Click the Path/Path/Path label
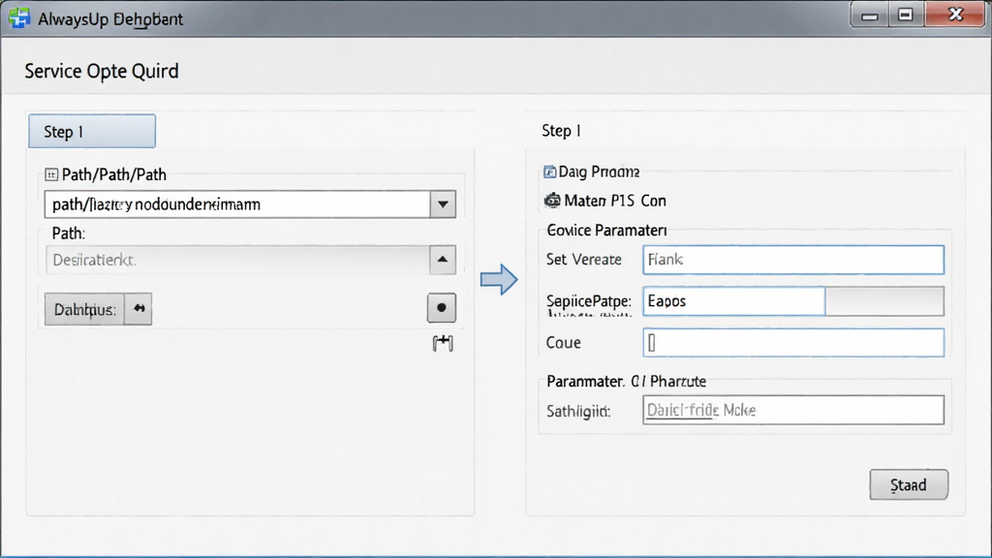The height and width of the screenshot is (558, 992). pyautogui.click(x=114, y=174)
